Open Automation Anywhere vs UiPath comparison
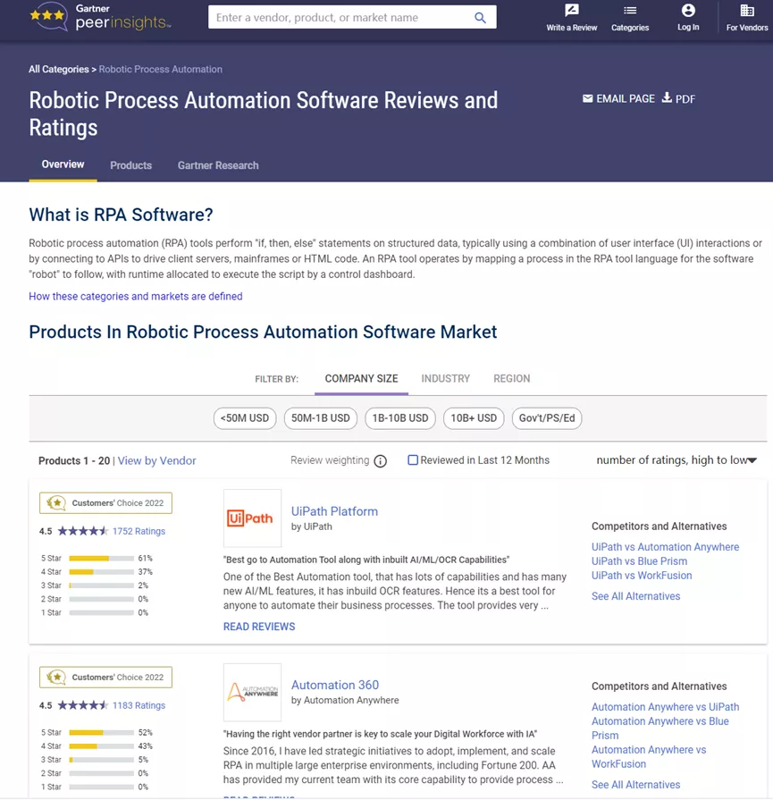This screenshot has width=773, height=800. pyautogui.click(x=666, y=707)
